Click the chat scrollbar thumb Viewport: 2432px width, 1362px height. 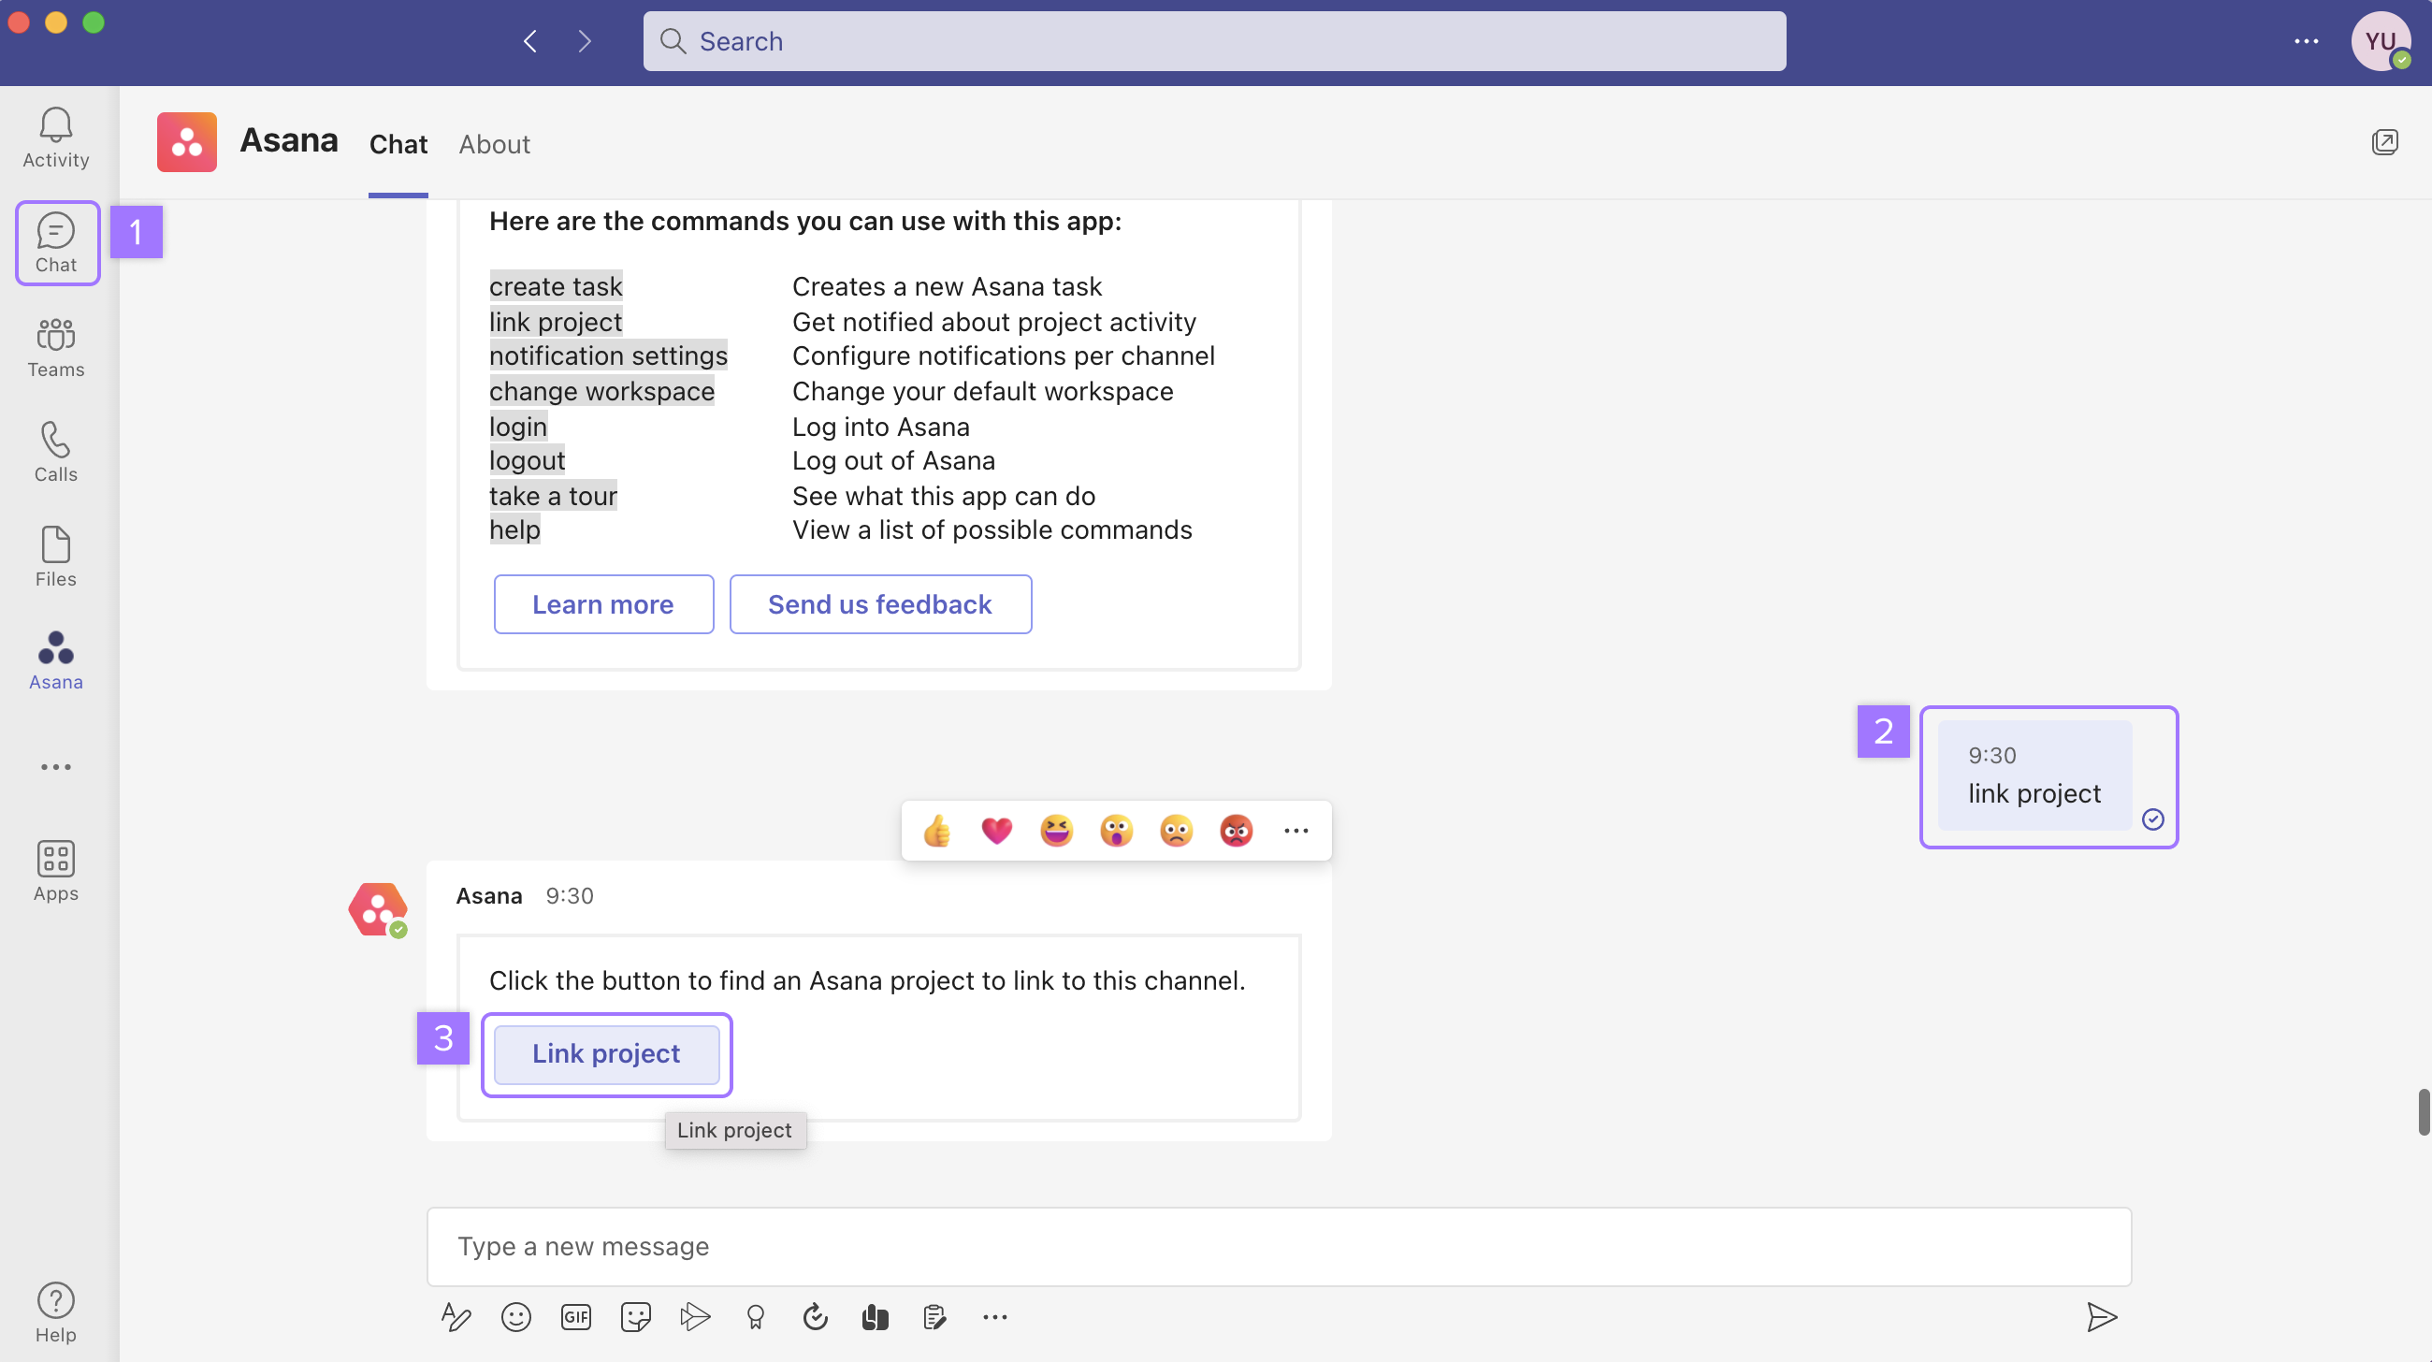2424,1112
